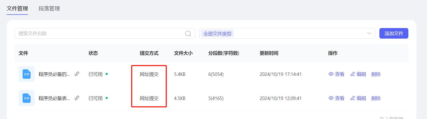Click link icon next to 程序员必备的...
The width and height of the screenshot is (427, 119).
(77, 74)
